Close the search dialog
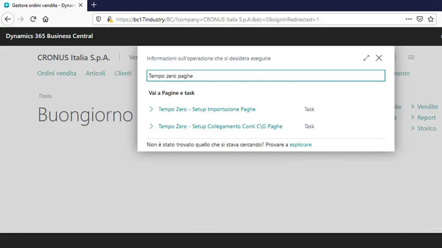The image size is (442, 248). click(379, 58)
